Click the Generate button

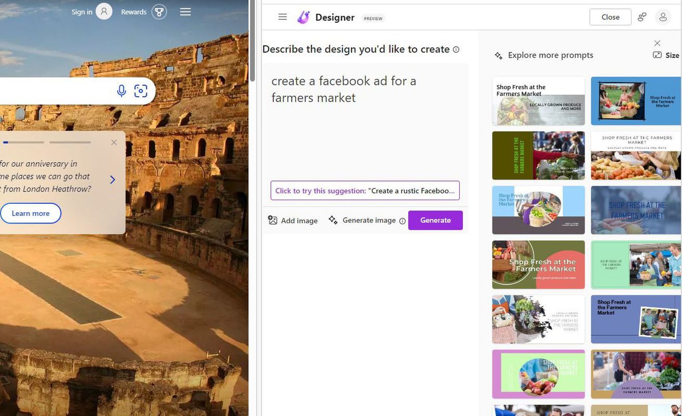click(x=435, y=220)
